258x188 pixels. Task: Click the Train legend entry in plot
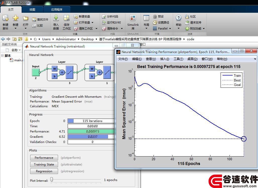232,75
